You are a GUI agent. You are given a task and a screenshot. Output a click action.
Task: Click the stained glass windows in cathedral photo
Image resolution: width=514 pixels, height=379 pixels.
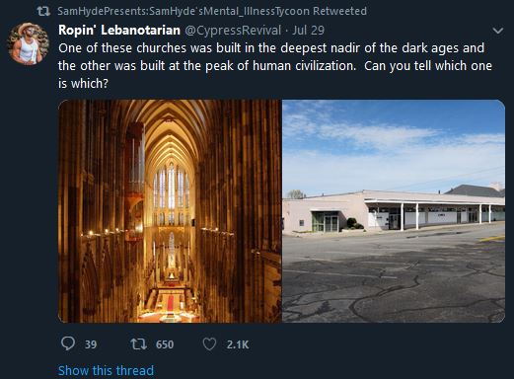tap(172, 190)
